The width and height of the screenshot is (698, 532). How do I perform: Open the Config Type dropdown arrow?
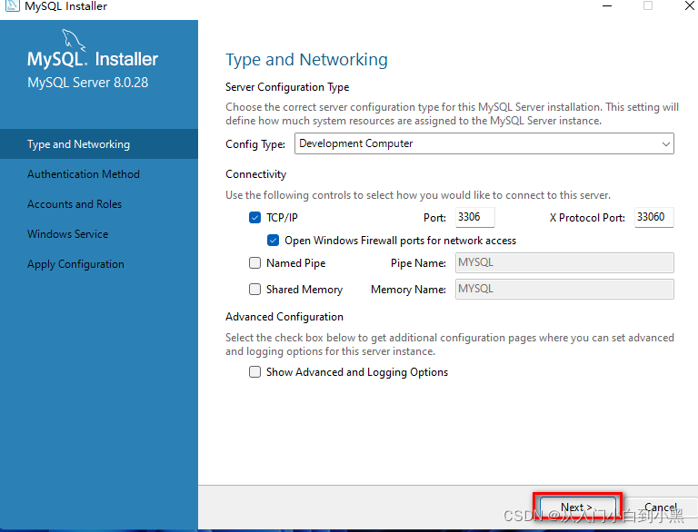pyautogui.click(x=666, y=143)
